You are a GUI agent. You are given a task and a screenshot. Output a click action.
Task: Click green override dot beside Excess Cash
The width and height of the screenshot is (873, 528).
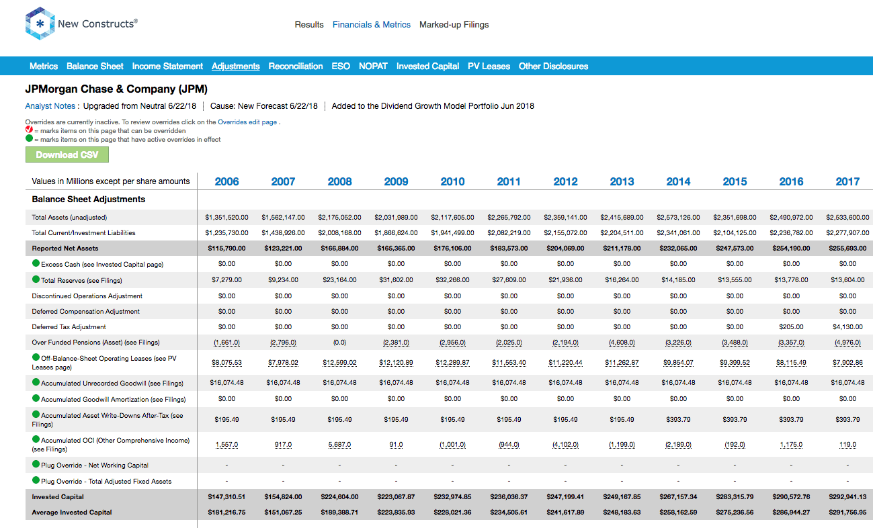(36, 264)
